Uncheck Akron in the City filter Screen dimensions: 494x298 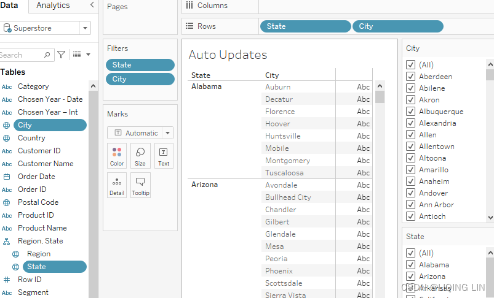pos(410,99)
